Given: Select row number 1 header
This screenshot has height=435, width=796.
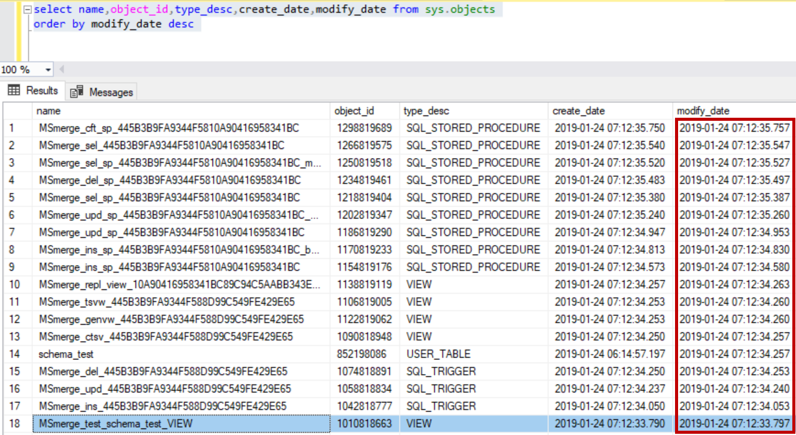Looking at the screenshot, I should click(17, 128).
